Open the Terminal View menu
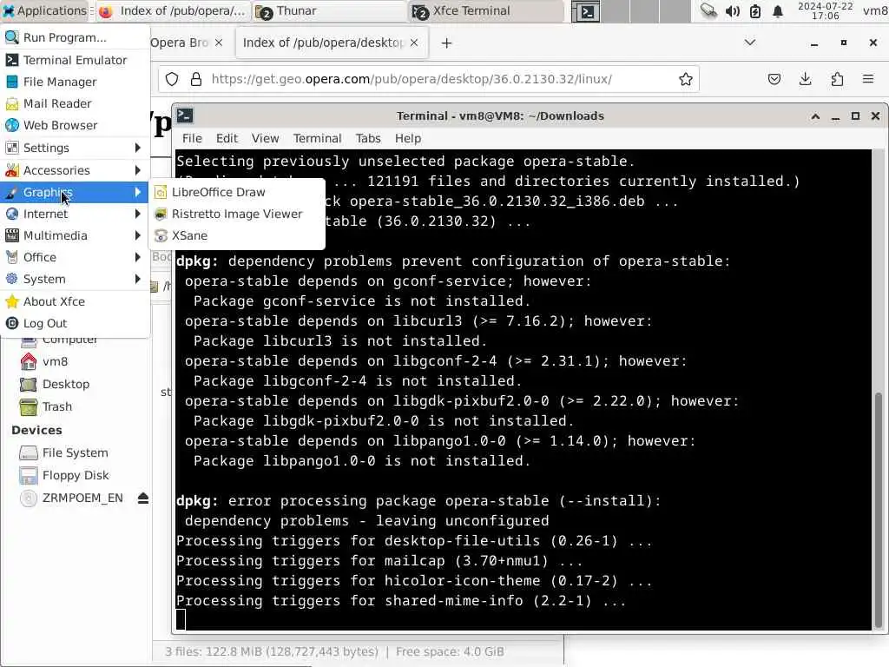 point(266,138)
